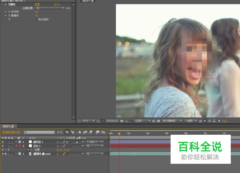Click the show channel icon in viewer
240x173 pixels.
[x=131, y=121]
